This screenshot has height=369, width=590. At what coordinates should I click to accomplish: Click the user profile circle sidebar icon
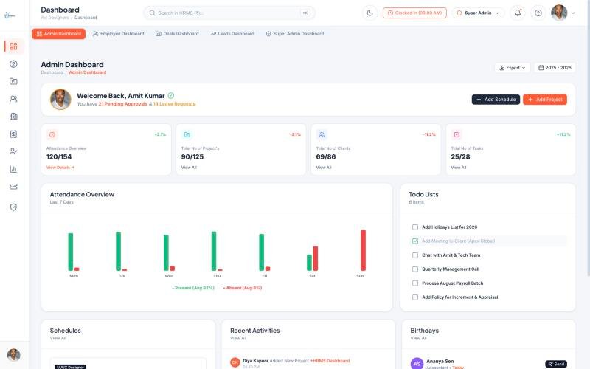click(13, 64)
